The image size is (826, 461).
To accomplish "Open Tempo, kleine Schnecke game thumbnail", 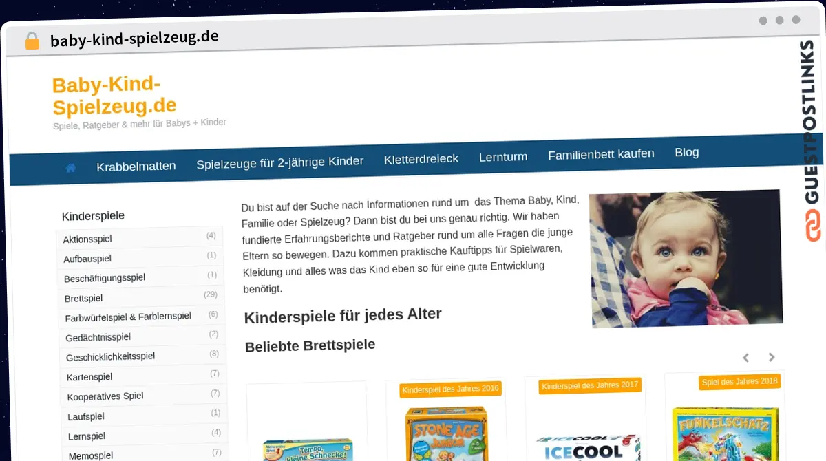I will point(308,449).
